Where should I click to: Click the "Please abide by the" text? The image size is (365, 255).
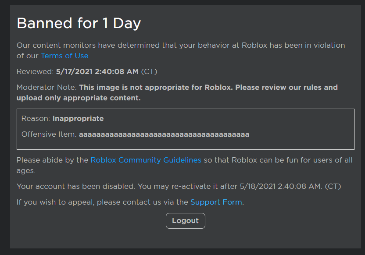tap(52, 160)
